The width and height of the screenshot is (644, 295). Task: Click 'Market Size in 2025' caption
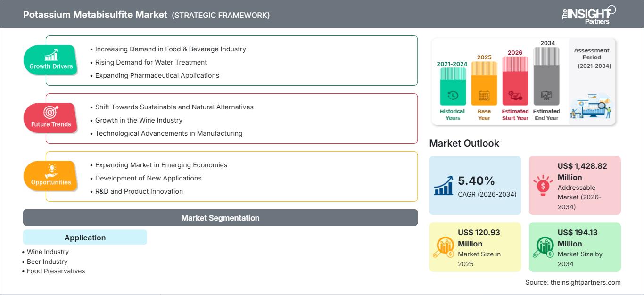point(479,259)
